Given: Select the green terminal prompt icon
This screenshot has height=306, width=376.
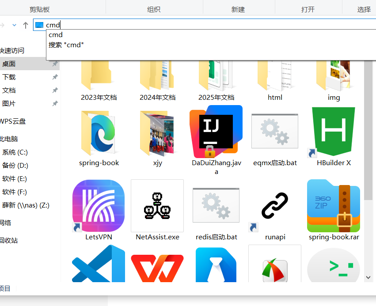Looking at the screenshot, I should 334,265.
